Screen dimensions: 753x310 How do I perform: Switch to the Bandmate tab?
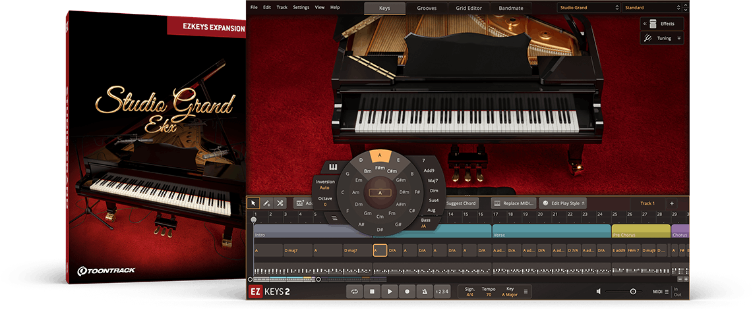511,8
